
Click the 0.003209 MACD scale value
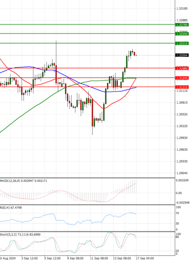point(182,180)
